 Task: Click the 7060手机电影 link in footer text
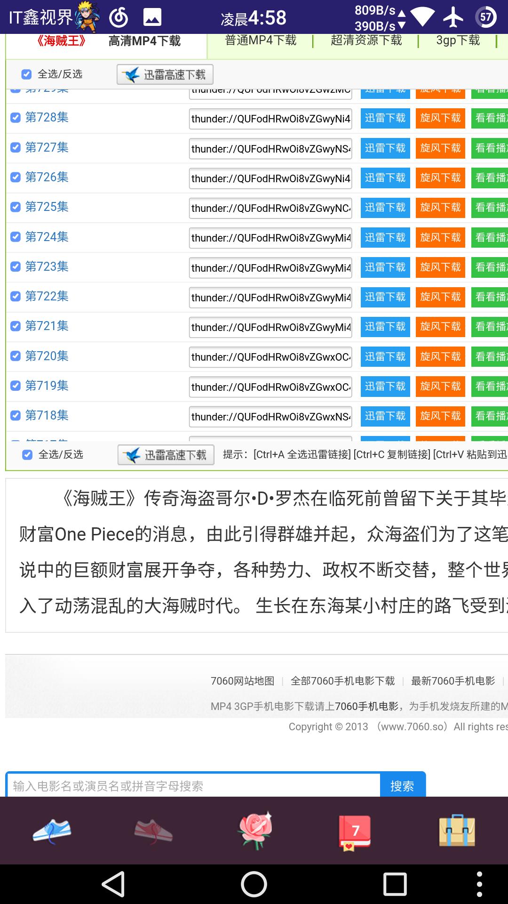coord(367,706)
